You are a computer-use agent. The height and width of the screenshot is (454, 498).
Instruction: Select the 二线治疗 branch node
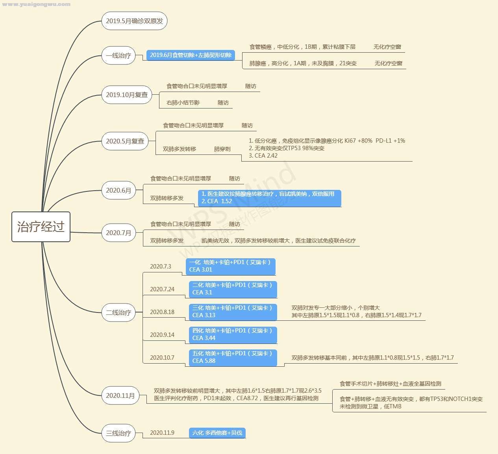[x=118, y=313]
